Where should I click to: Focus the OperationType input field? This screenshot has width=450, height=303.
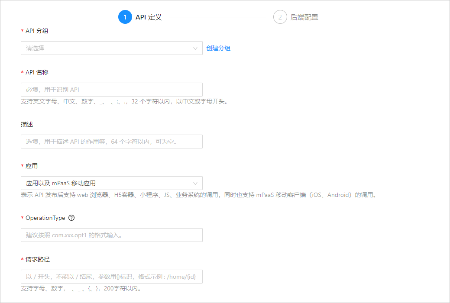point(112,235)
